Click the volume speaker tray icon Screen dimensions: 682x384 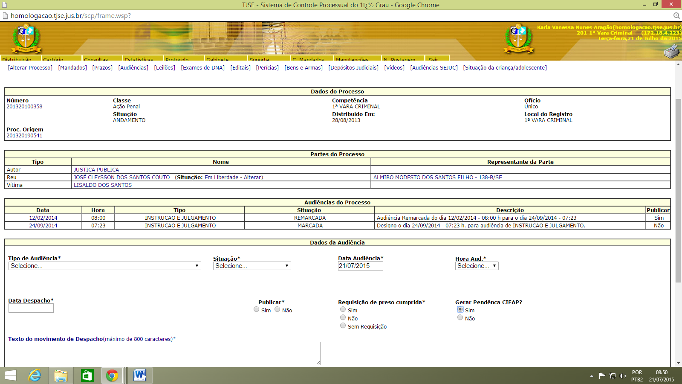point(623,376)
